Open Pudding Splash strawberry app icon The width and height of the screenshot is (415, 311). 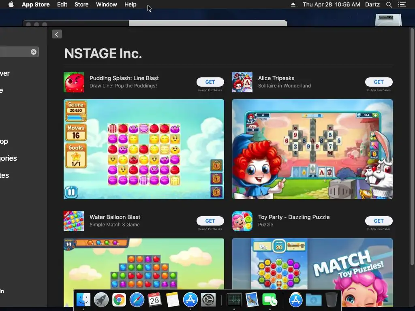tap(74, 82)
